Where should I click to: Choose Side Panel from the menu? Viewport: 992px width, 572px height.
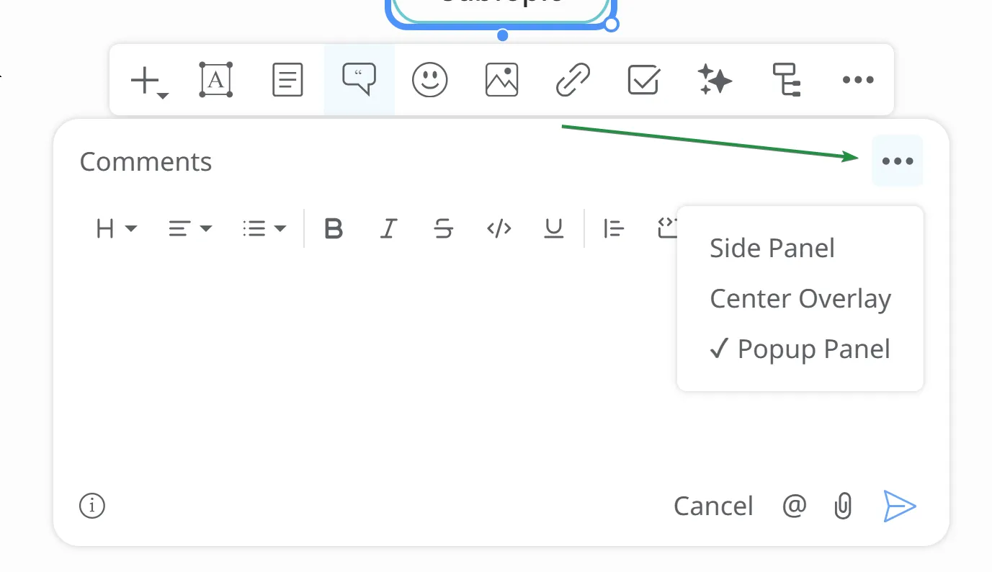[772, 249]
